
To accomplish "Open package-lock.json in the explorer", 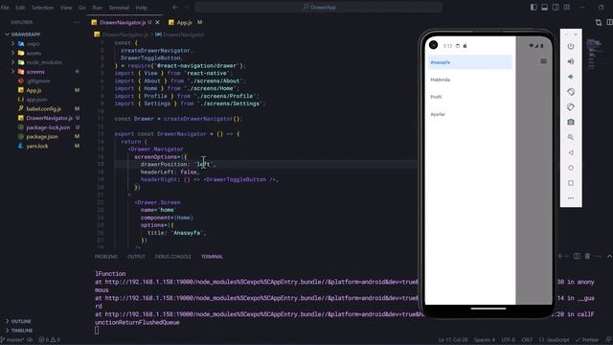I will (x=48, y=127).
